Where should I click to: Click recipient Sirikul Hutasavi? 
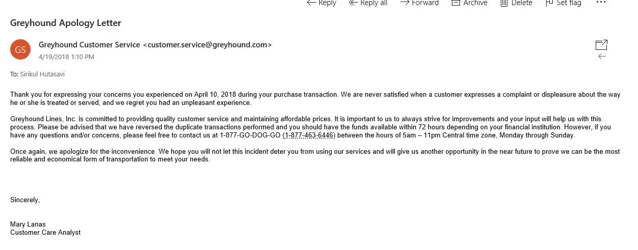coord(42,74)
